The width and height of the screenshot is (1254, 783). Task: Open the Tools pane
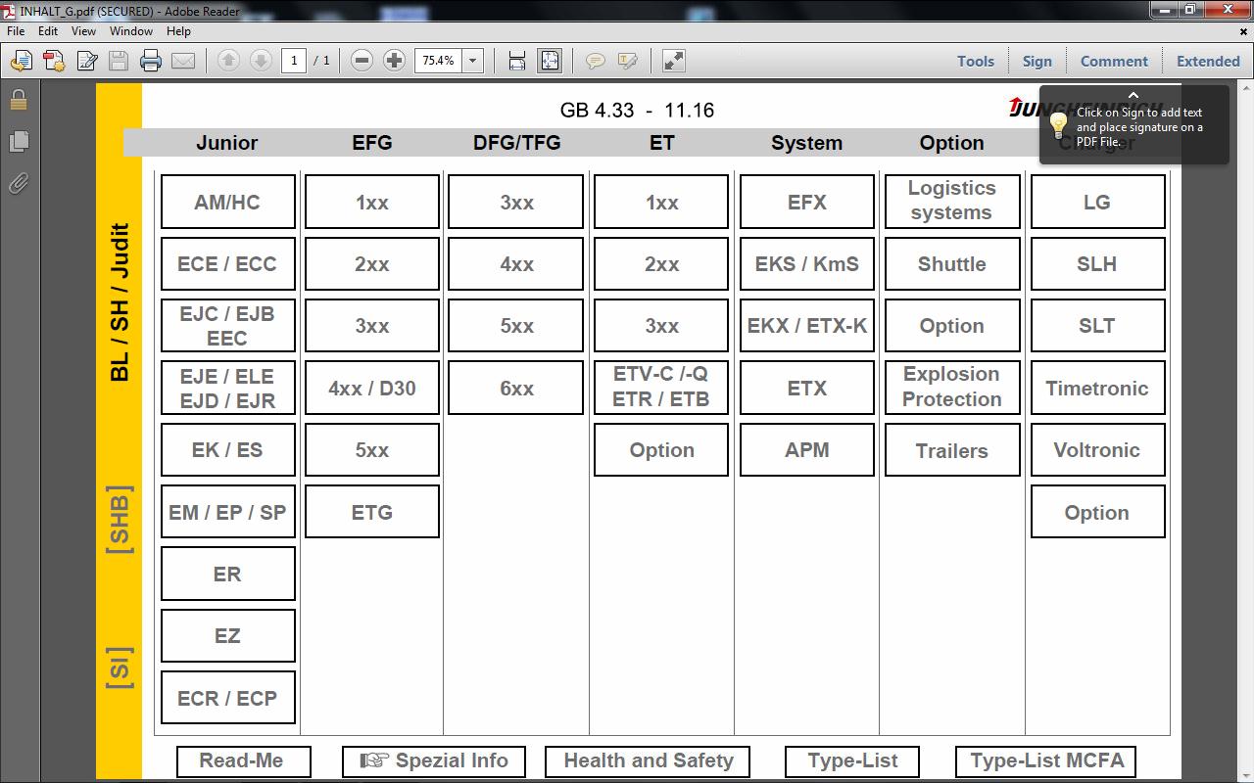coord(976,61)
